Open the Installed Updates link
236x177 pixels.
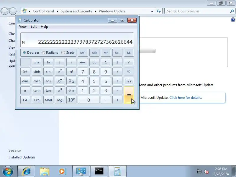[22, 157]
